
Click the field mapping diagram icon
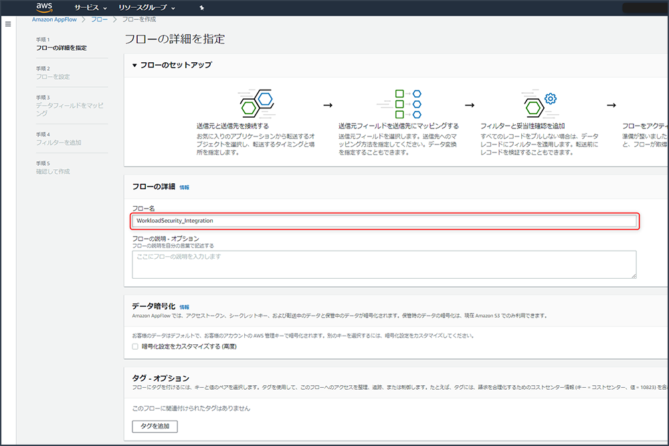tap(399, 104)
